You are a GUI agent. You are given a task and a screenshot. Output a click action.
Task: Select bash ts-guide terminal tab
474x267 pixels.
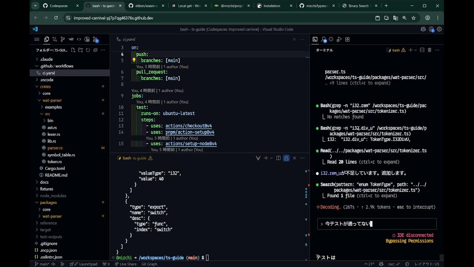pos(135,158)
